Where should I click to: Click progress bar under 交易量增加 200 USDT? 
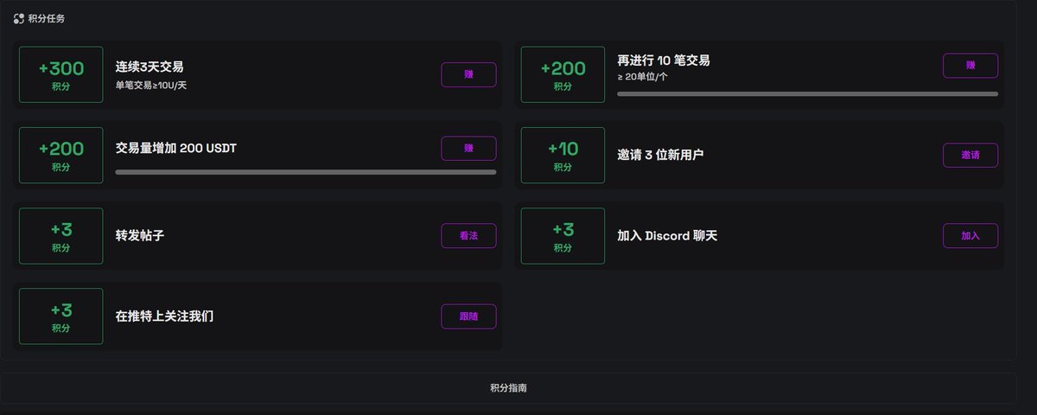point(305,172)
